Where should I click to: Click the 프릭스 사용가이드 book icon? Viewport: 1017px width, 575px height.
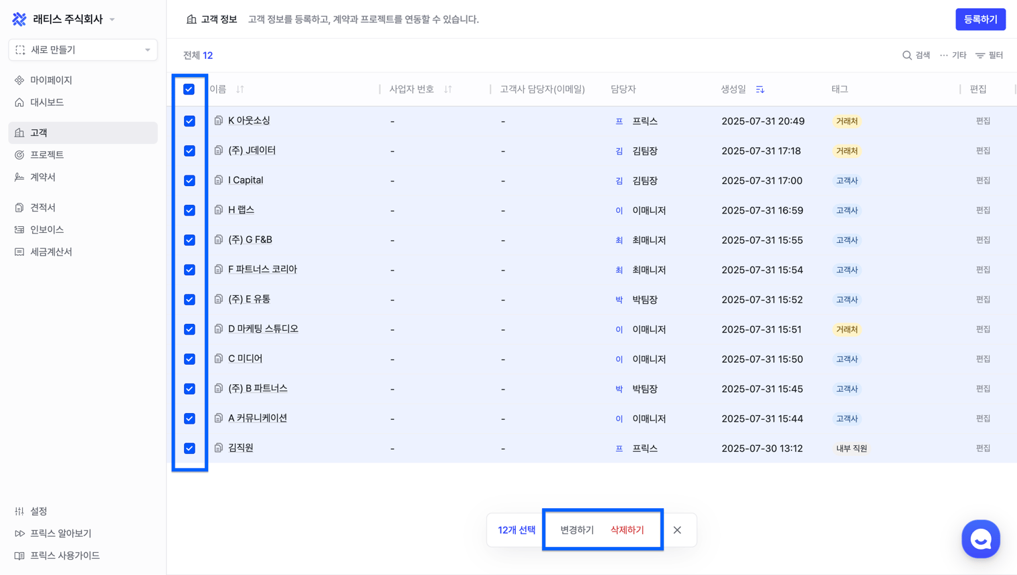19,556
